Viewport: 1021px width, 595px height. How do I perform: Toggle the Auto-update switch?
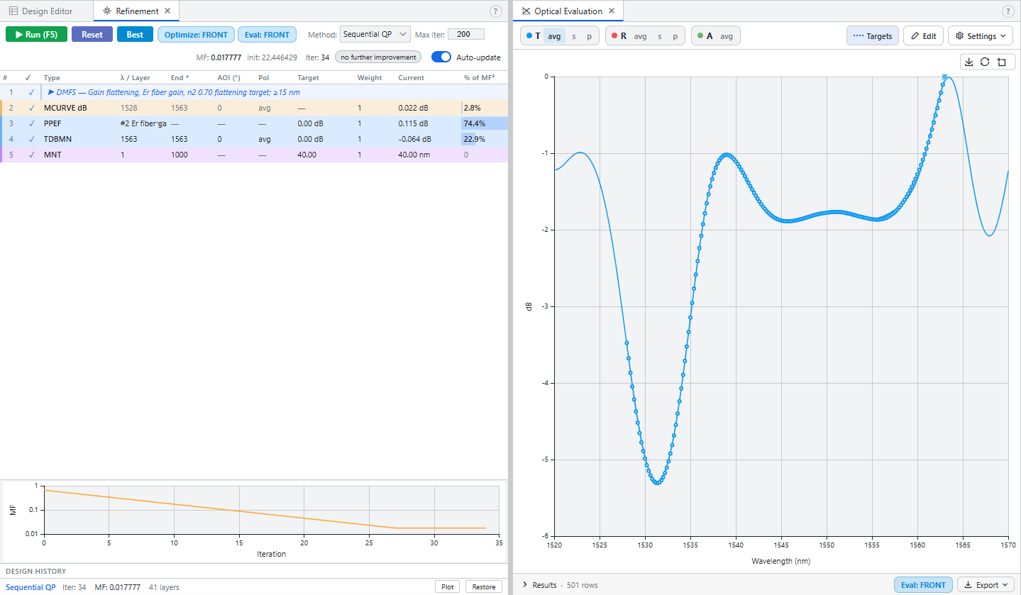tap(441, 57)
